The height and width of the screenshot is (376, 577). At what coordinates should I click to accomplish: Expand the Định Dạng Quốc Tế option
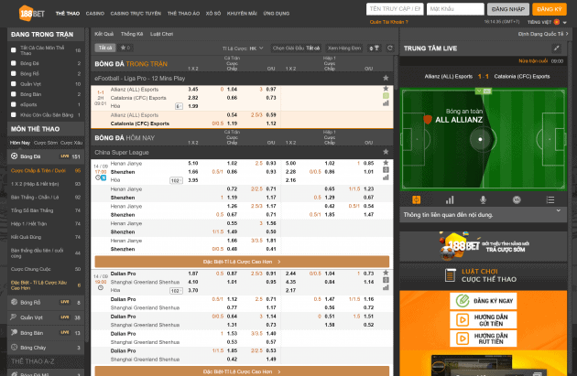pos(540,33)
